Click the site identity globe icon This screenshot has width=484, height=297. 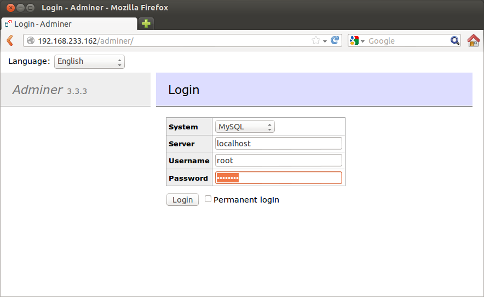[x=31, y=40]
